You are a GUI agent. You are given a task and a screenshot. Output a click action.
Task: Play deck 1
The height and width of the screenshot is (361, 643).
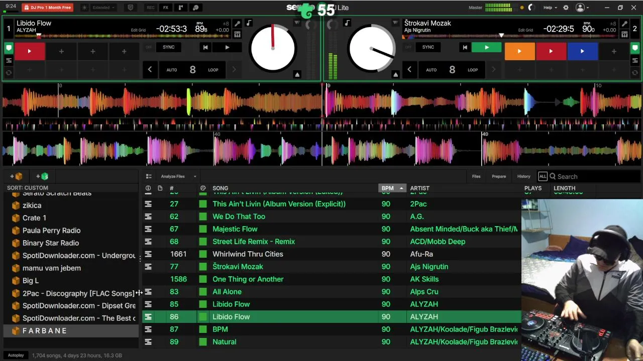pyautogui.click(x=227, y=47)
